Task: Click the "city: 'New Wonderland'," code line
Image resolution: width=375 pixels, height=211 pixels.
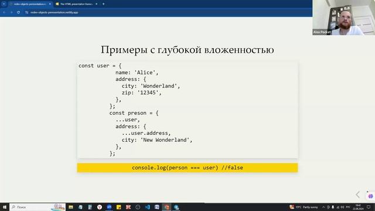Action: coord(157,140)
